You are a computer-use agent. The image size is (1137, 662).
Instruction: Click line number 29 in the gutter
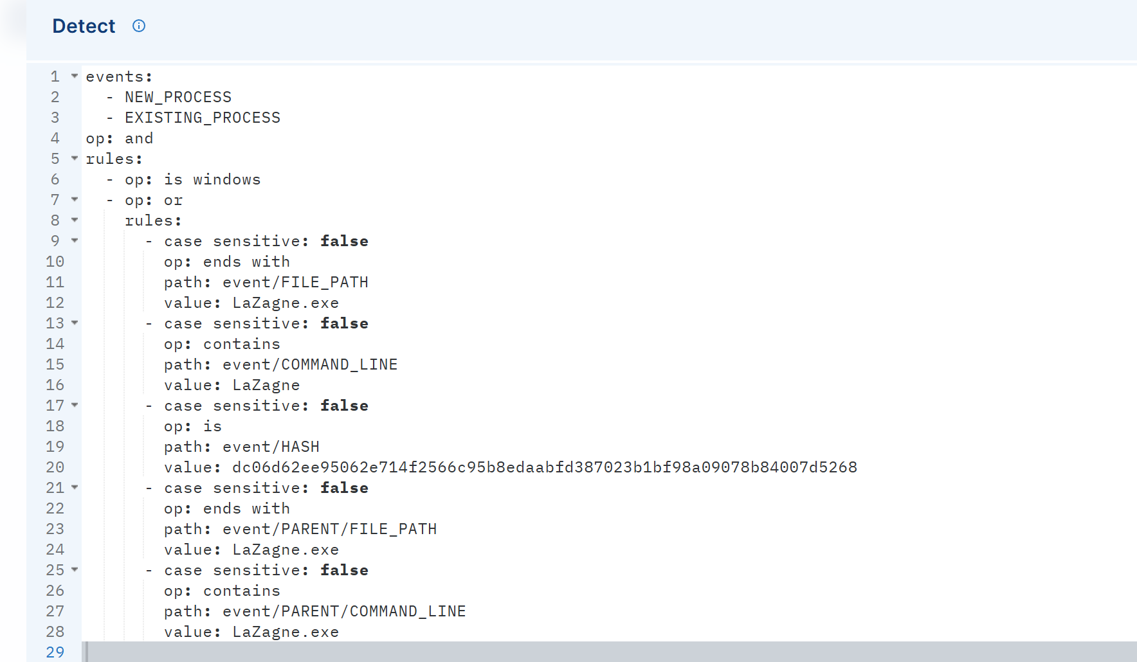coord(55,652)
